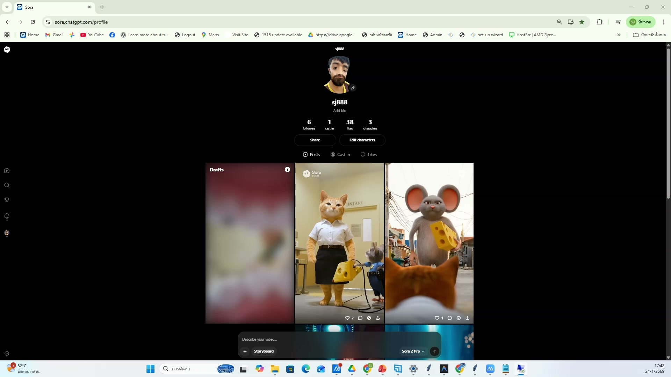Click plus button to attach media
Image resolution: width=671 pixels, height=377 pixels.
[x=245, y=351]
